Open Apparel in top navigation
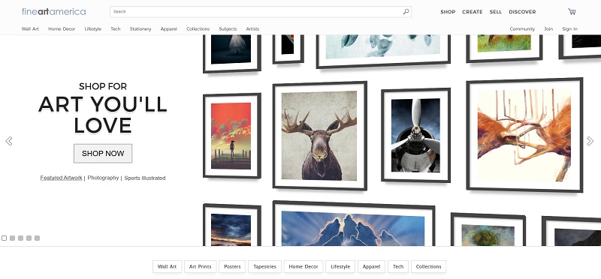This screenshot has height=279, width=601. tap(168, 28)
